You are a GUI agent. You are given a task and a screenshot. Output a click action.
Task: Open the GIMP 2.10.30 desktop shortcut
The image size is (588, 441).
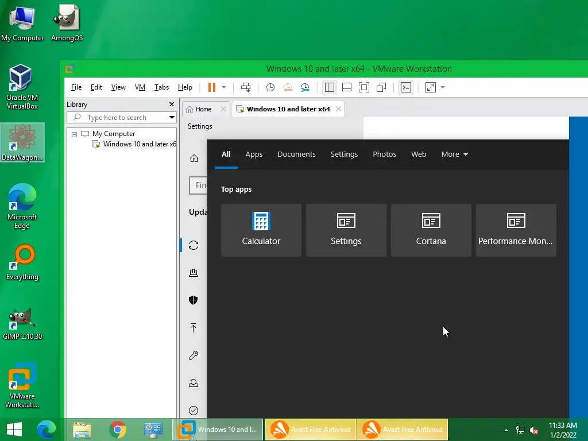click(x=22, y=324)
